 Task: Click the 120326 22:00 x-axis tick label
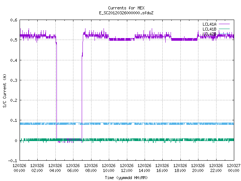pyautogui.click(x=216, y=168)
